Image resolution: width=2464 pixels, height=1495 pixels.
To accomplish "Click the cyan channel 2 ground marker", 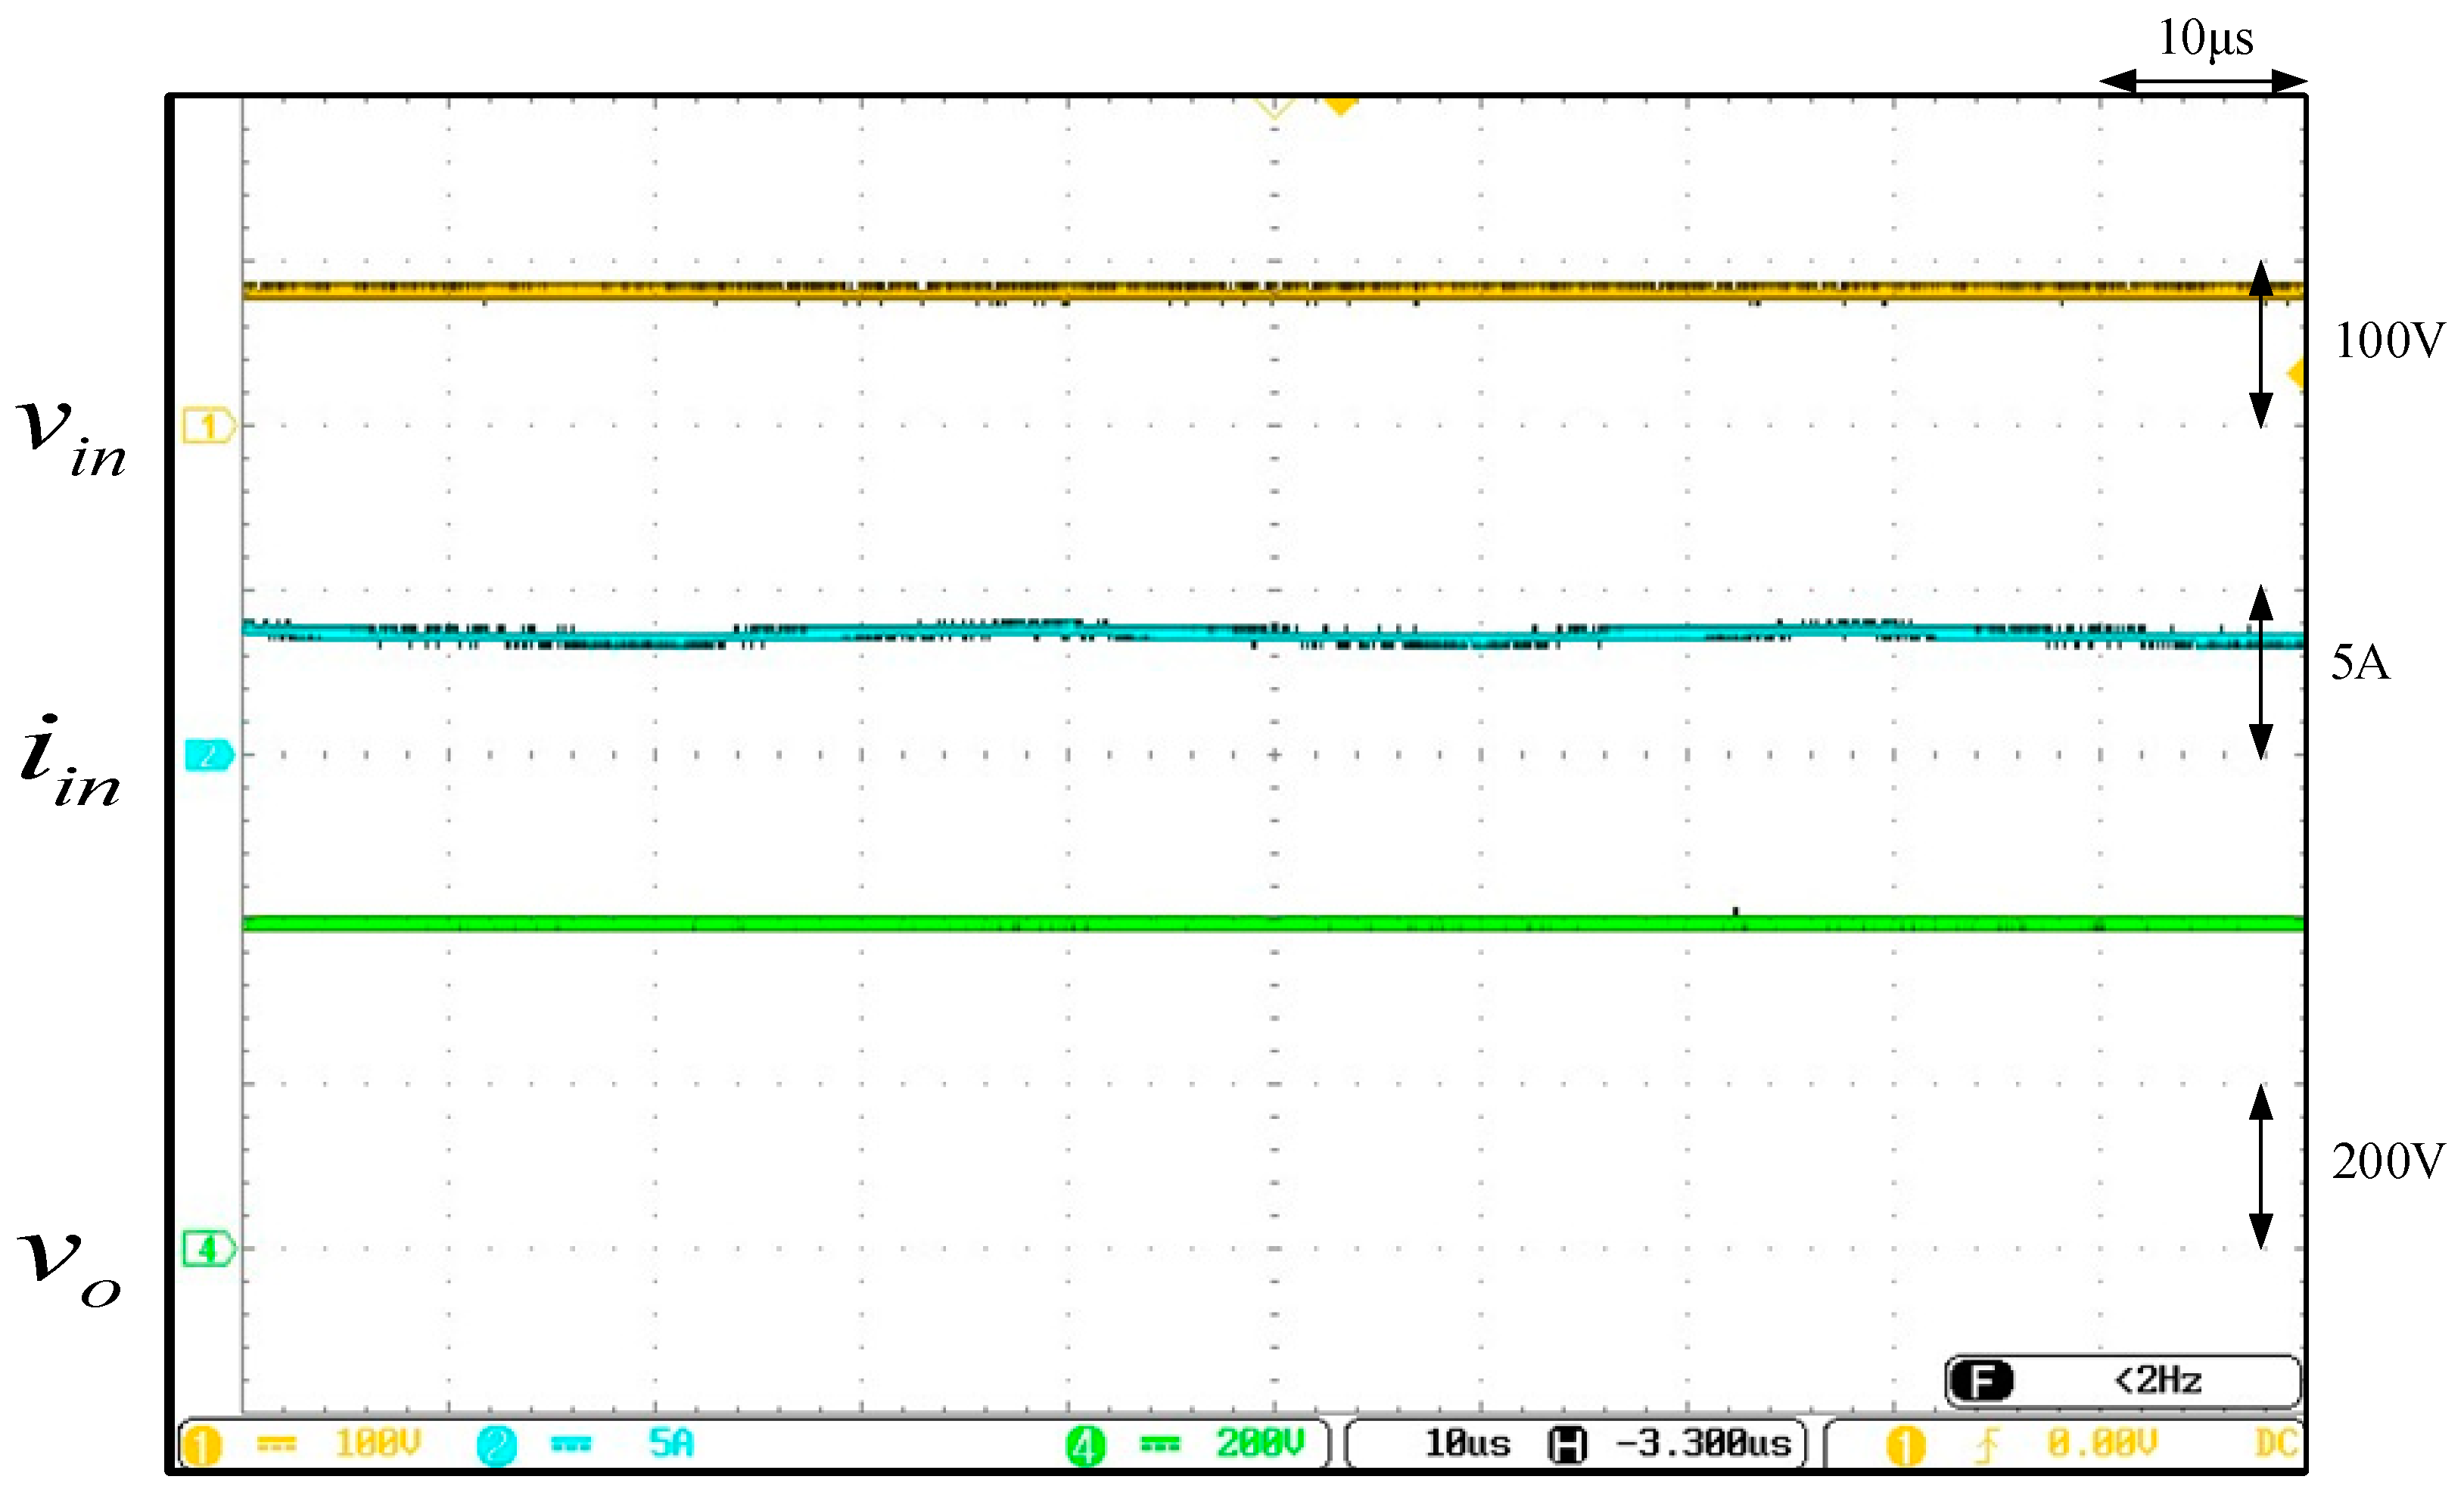I will [208, 755].
